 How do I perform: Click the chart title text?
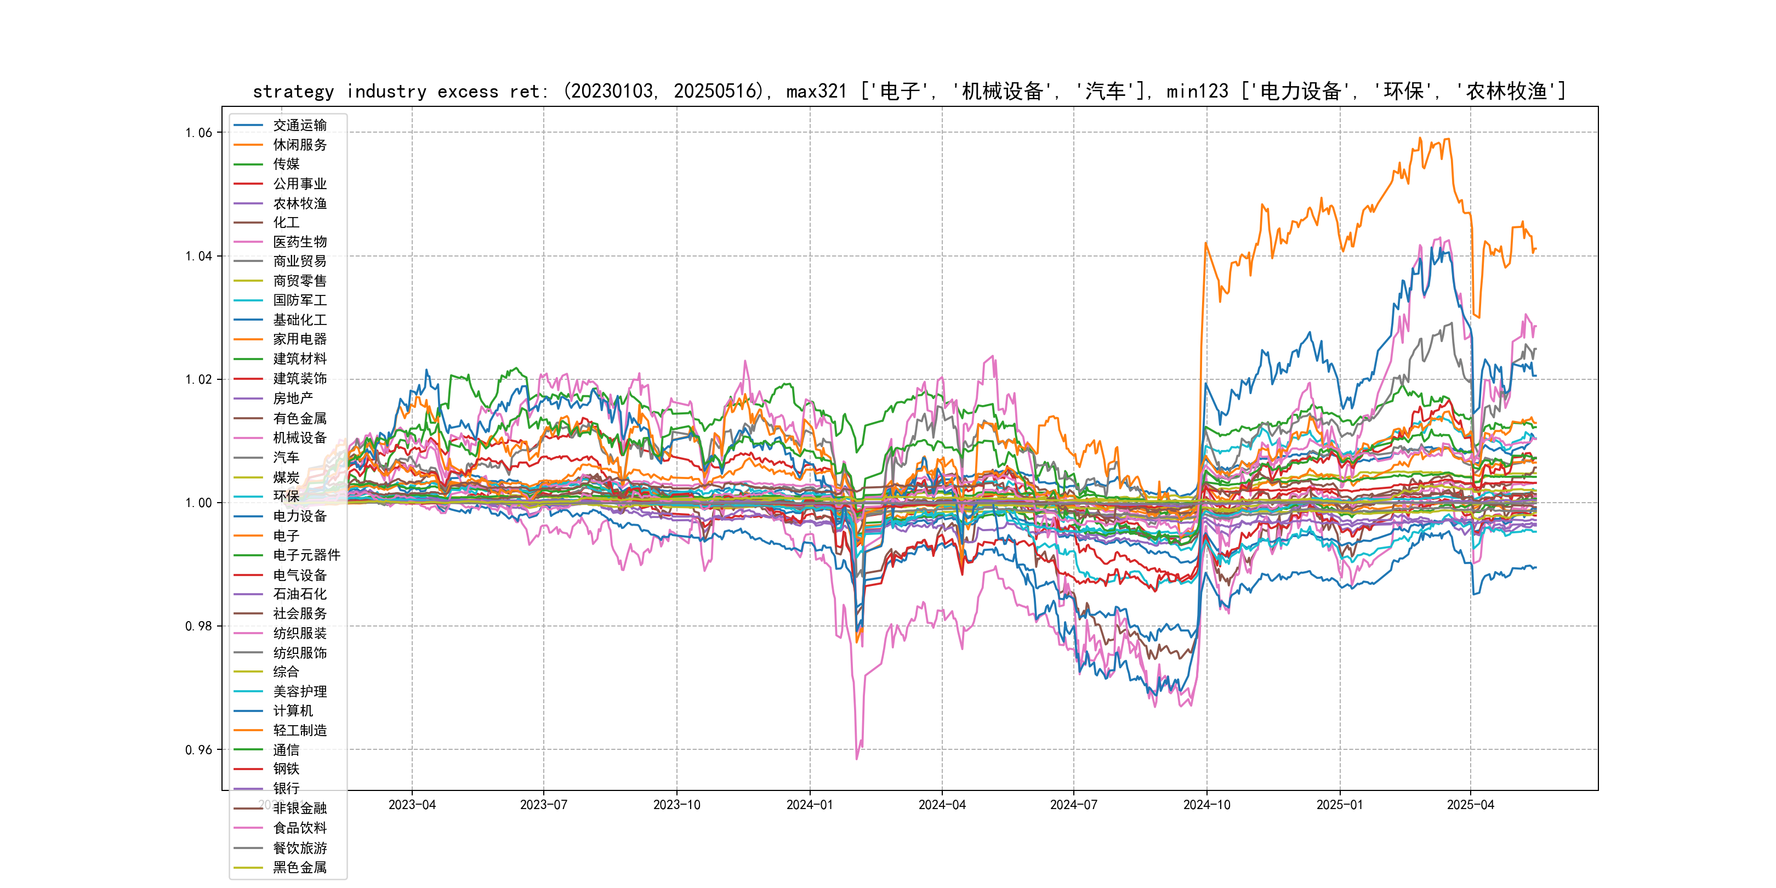point(909,92)
